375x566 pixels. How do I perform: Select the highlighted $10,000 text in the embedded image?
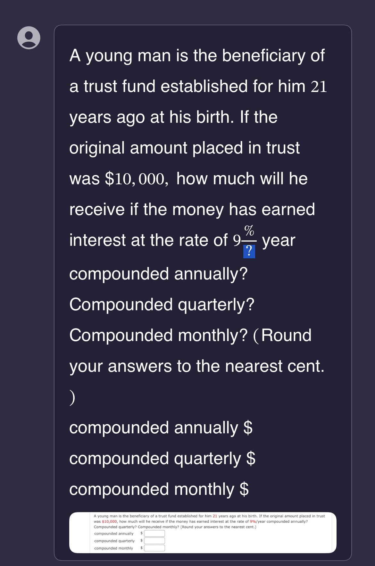tap(109, 521)
